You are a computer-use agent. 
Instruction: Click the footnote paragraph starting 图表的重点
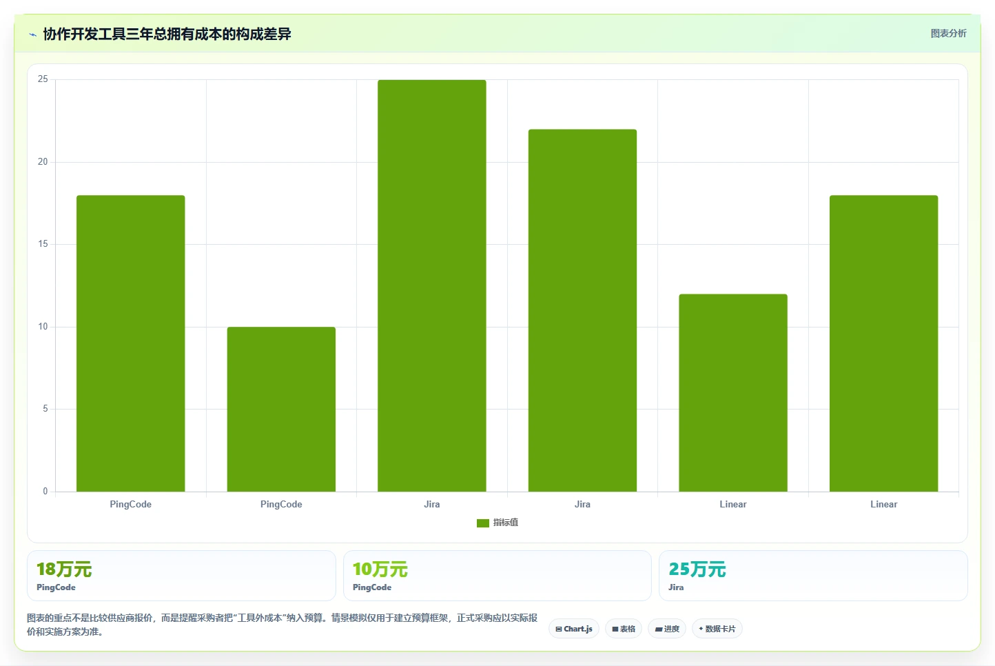(x=283, y=625)
